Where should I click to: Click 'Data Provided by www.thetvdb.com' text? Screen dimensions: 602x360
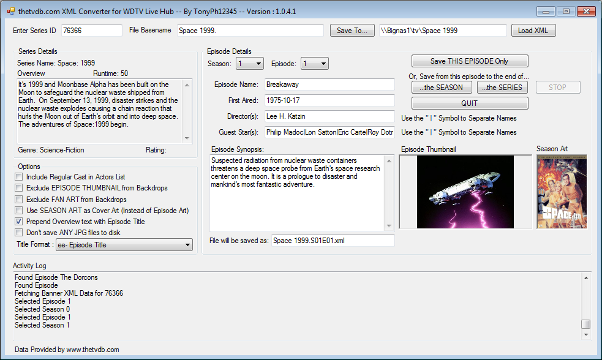pyautogui.click(x=67, y=350)
